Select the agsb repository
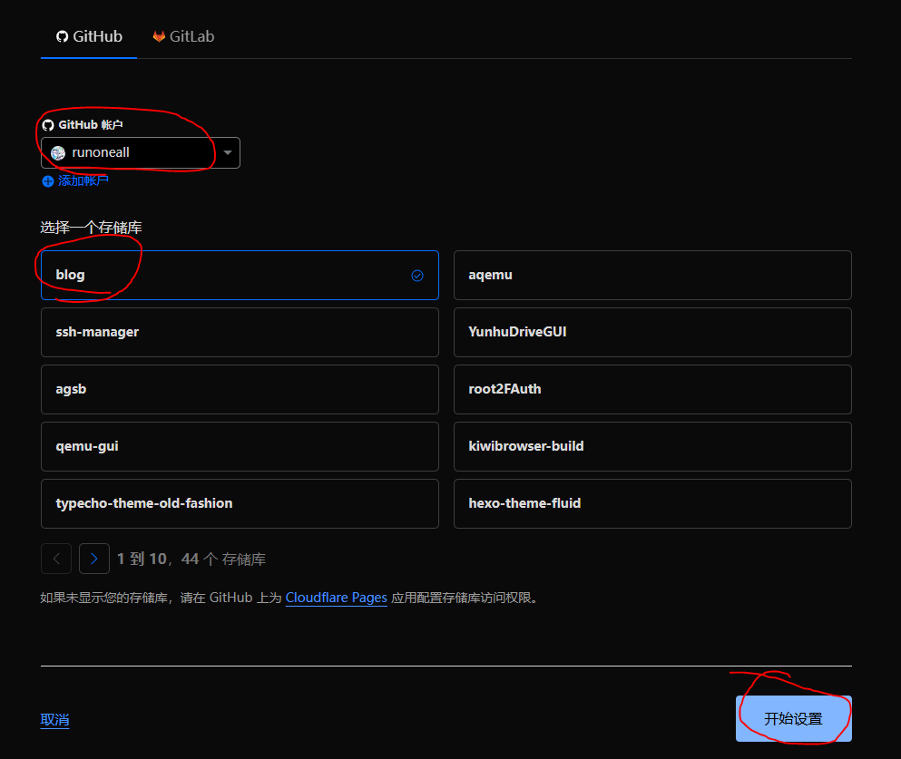Image resolution: width=901 pixels, height=759 pixels. pos(240,389)
